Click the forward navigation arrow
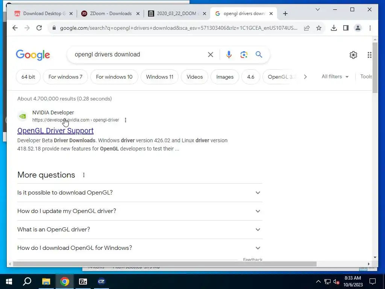385x289 pixels. tap(27, 28)
